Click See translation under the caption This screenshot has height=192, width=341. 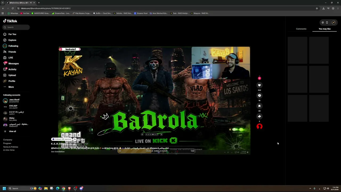(58, 151)
